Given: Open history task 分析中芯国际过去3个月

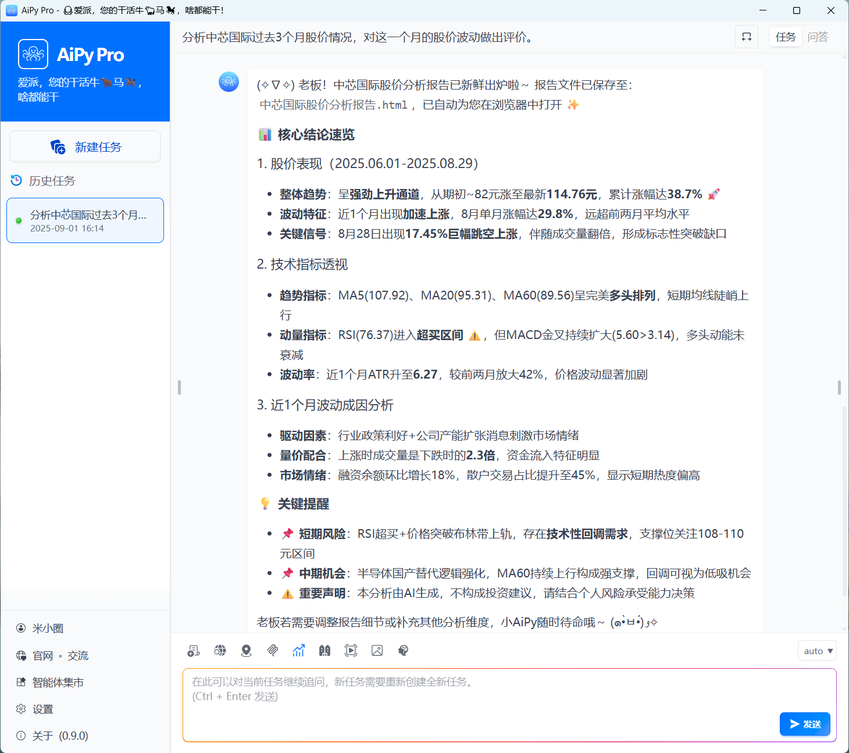Looking at the screenshot, I should pyautogui.click(x=85, y=220).
